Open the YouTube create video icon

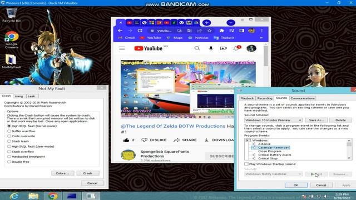tap(223, 48)
